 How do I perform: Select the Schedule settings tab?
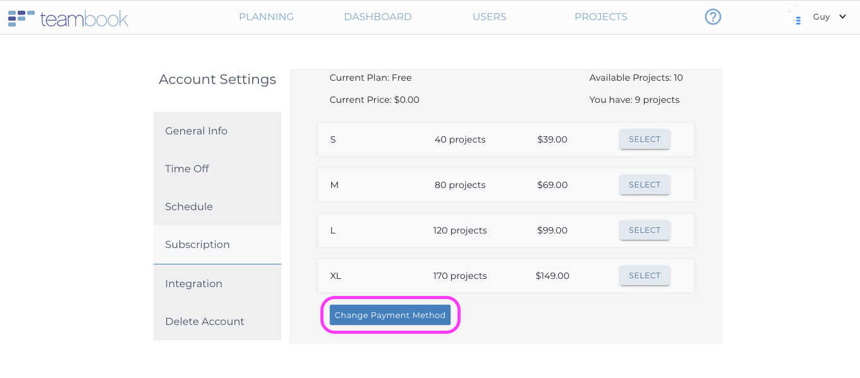[x=189, y=206]
